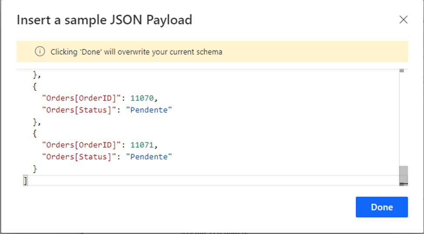
Task: Click the overwrite schema warning text
Action: point(136,52)
